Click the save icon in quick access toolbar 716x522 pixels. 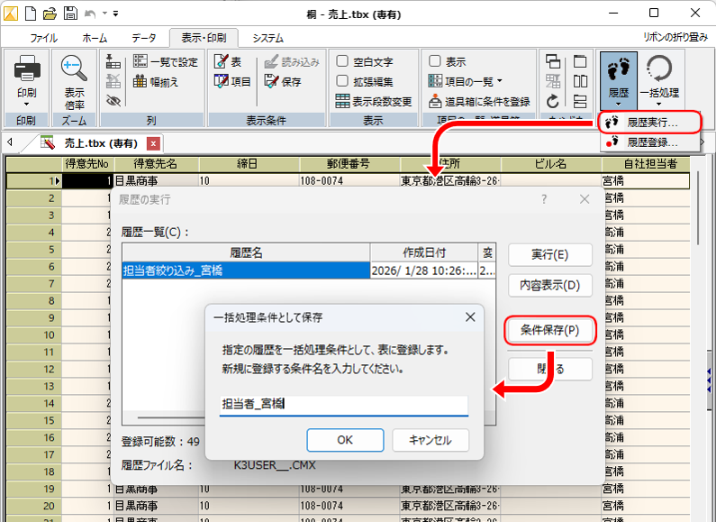(x=68, y=14)
